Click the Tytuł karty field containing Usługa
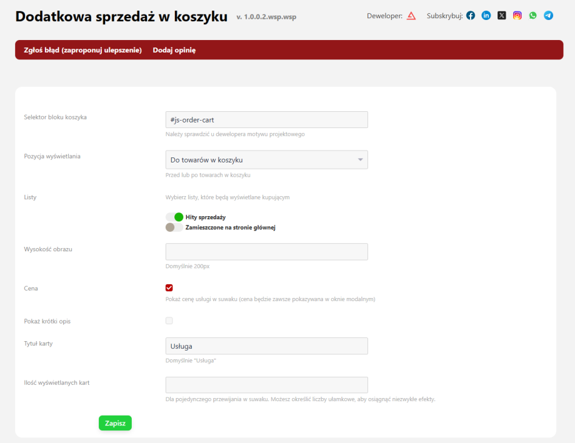 click(x=266, y=346)
